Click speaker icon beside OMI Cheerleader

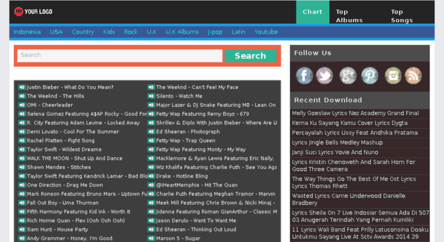(22, 105)
